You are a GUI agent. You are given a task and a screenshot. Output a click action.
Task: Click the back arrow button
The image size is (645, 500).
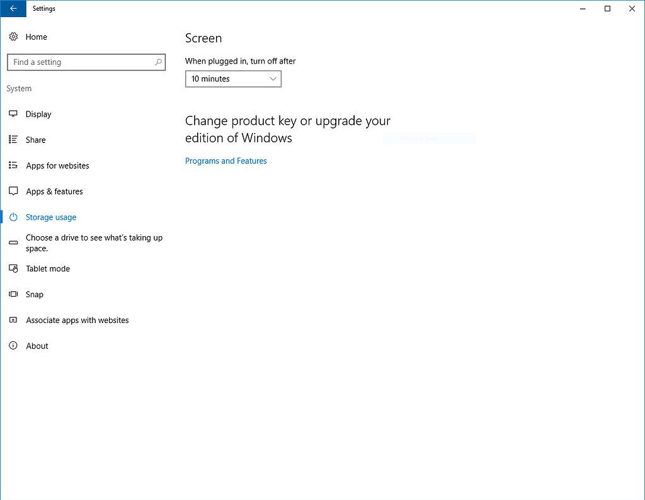coord(13,8)
